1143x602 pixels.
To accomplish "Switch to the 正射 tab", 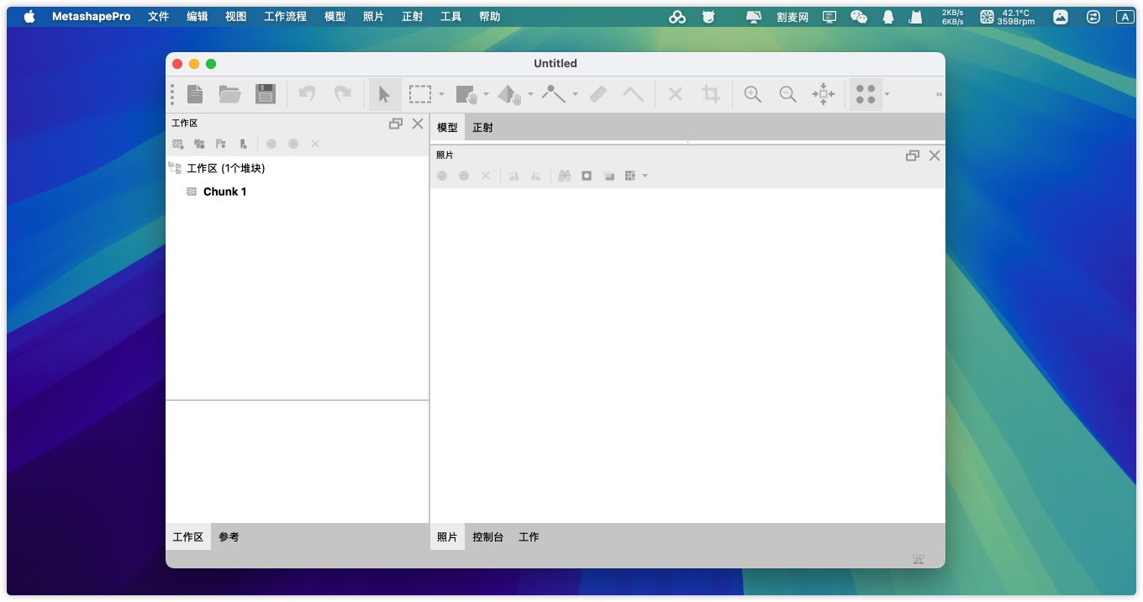I will tap(482, 128).
